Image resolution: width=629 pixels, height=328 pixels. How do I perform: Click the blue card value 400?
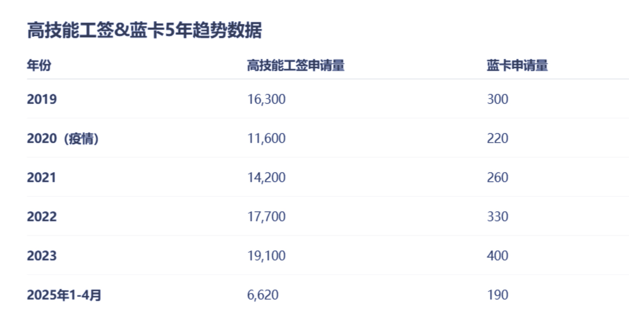click(498, 256)
